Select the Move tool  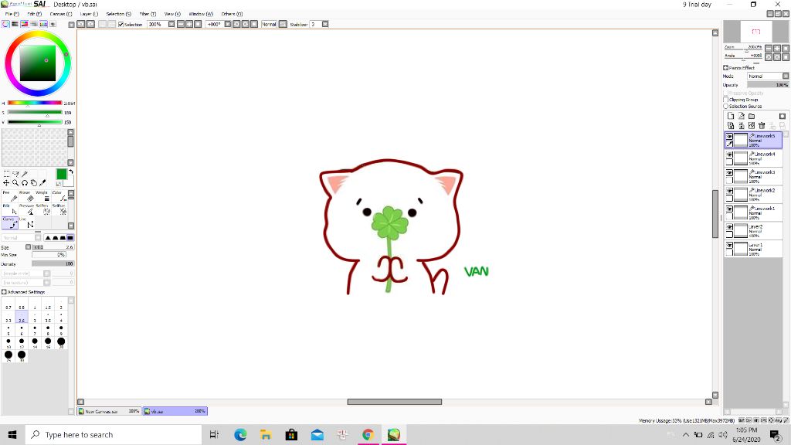pos(6,182)
